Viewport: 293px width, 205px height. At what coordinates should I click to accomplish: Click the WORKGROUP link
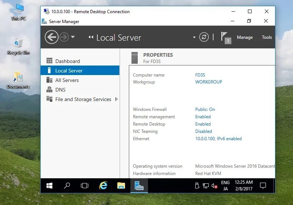(x=208, y=82)
